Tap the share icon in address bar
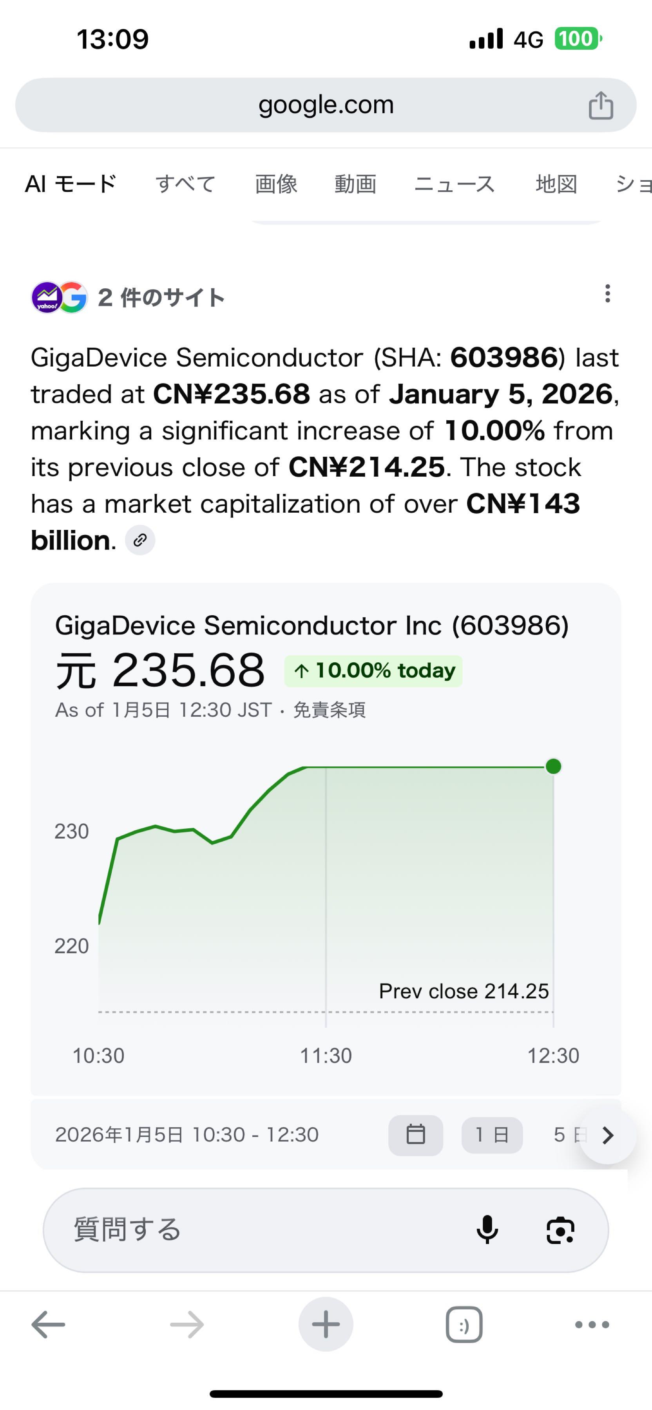This screenshot has height=1410, width=652. click(x=600, y=105)
